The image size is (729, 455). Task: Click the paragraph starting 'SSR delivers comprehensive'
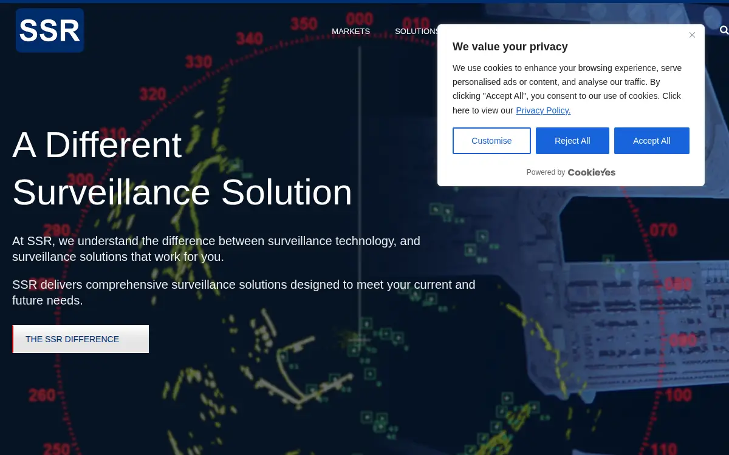[244, 292]
